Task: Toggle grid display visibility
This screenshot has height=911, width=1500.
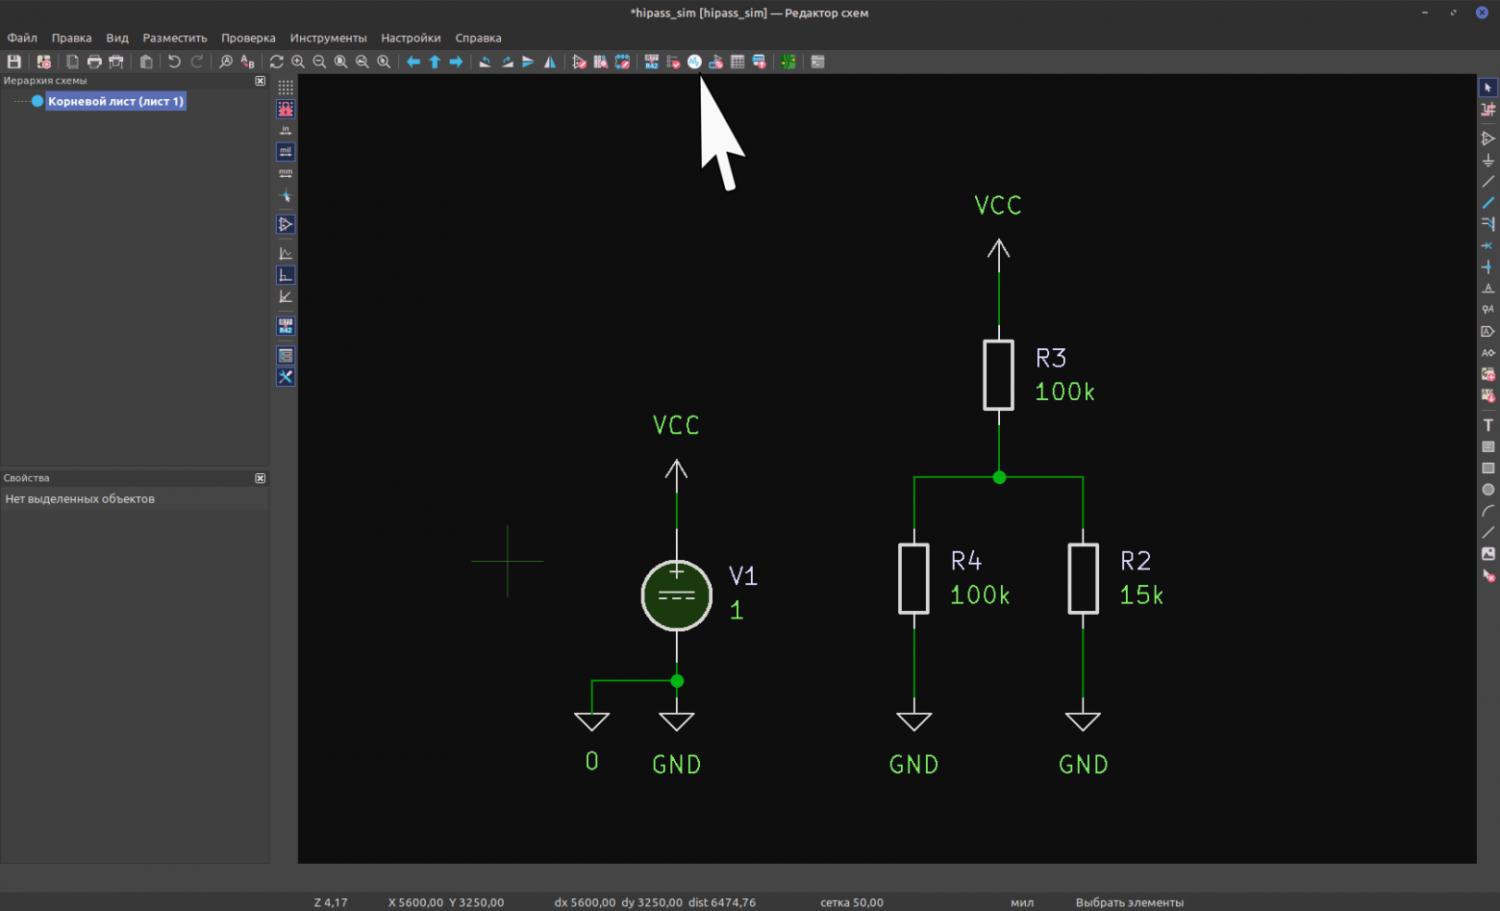Action: coord(286,88)
